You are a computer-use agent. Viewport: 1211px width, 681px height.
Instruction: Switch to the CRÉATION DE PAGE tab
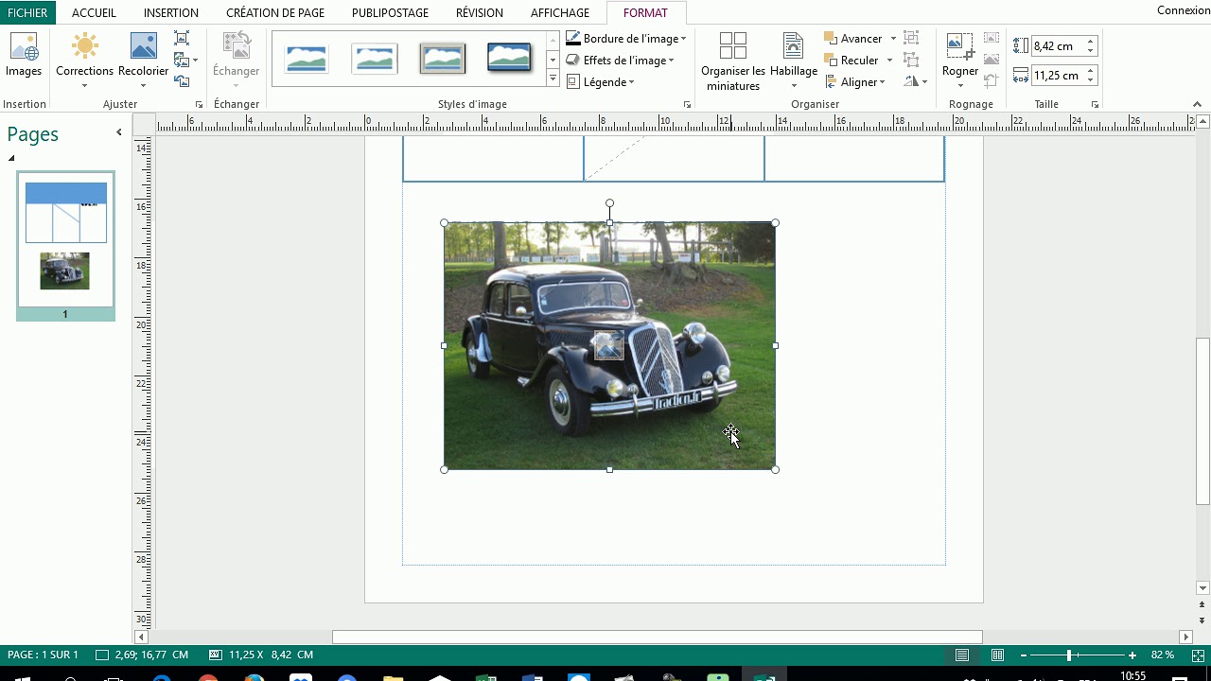[274, 12]
